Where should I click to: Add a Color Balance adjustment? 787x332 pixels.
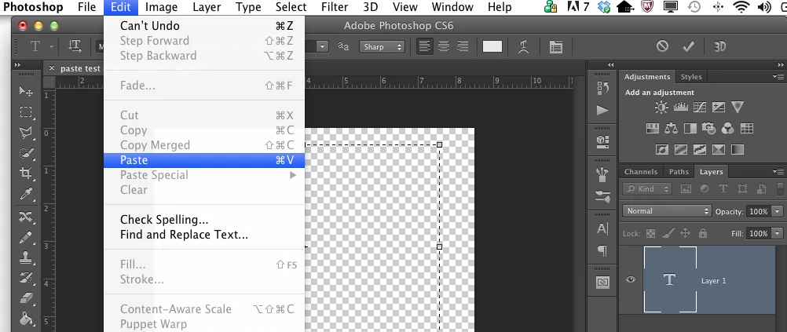click(671, 129)
